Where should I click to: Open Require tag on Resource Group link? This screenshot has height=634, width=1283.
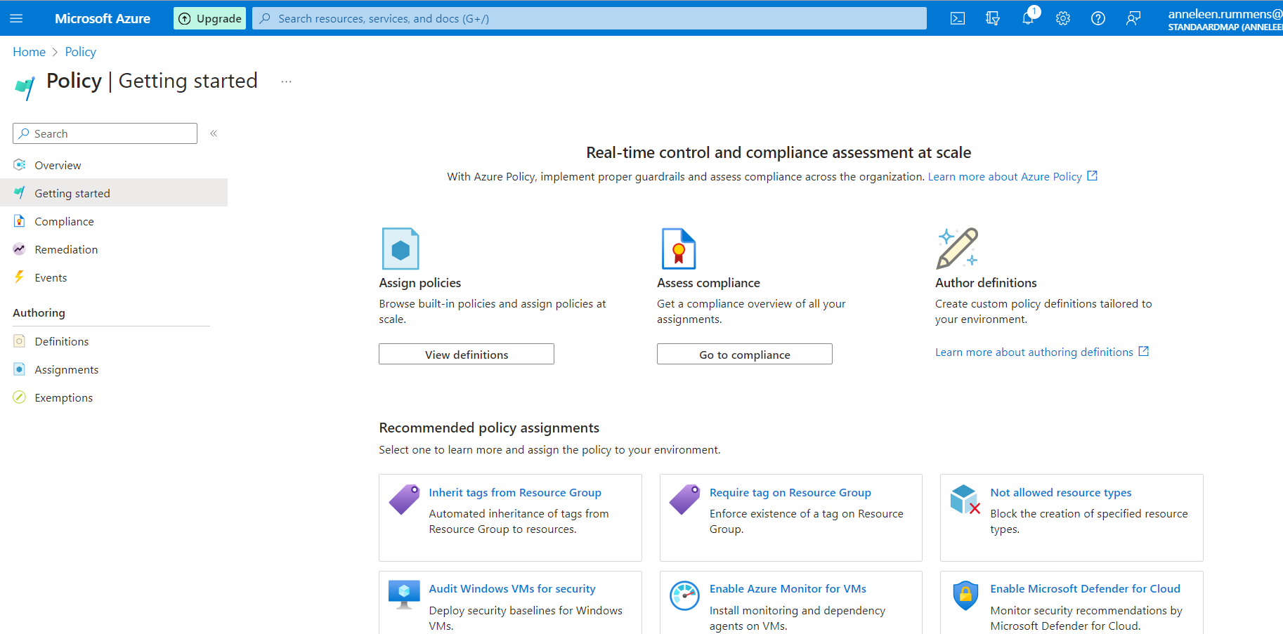pos(790,493)
